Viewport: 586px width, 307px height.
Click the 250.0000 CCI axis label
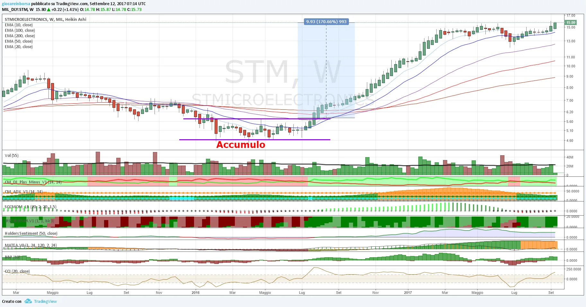click(573, 269)
